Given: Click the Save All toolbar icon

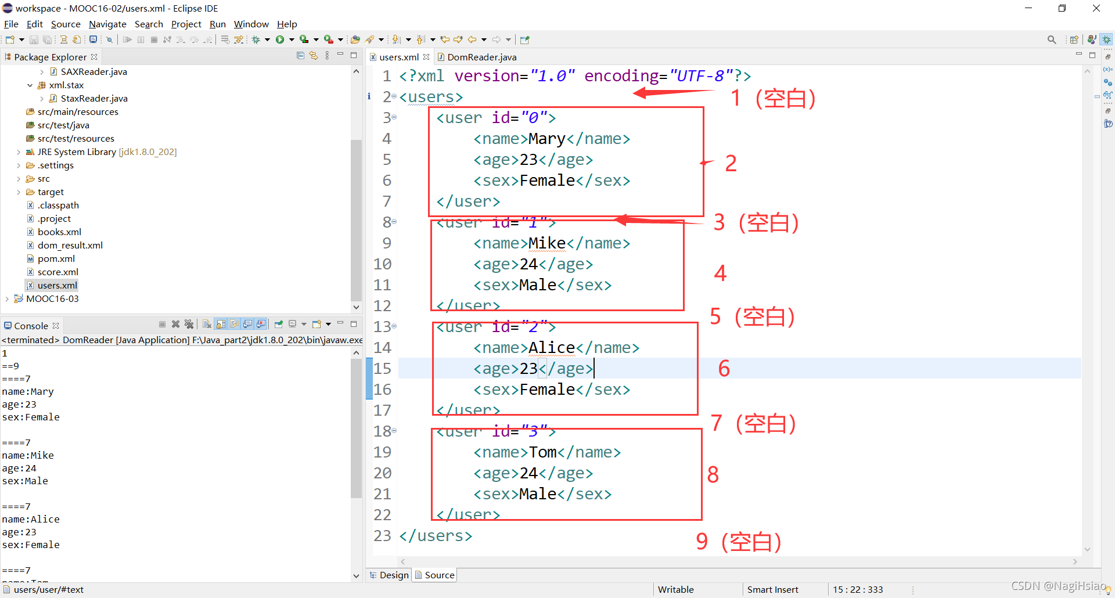Looking at the screenshot, I should pyautogui.click(x=47, y=39).
